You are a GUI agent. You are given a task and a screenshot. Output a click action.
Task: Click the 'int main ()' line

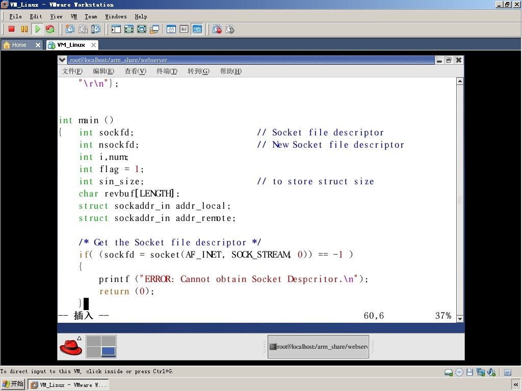point(86,120)
